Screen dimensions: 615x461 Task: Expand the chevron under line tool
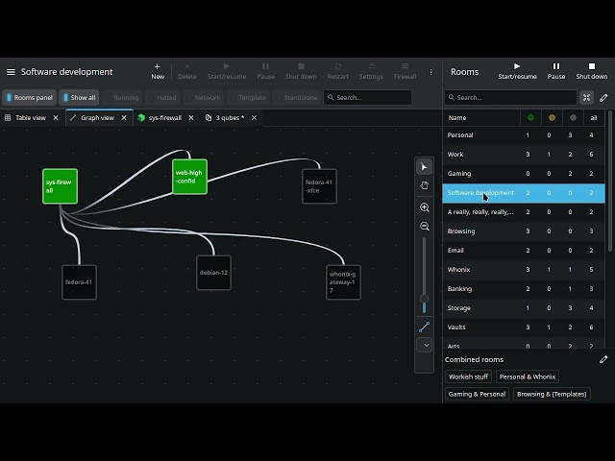pyautogui.click(x=425, y=345)
